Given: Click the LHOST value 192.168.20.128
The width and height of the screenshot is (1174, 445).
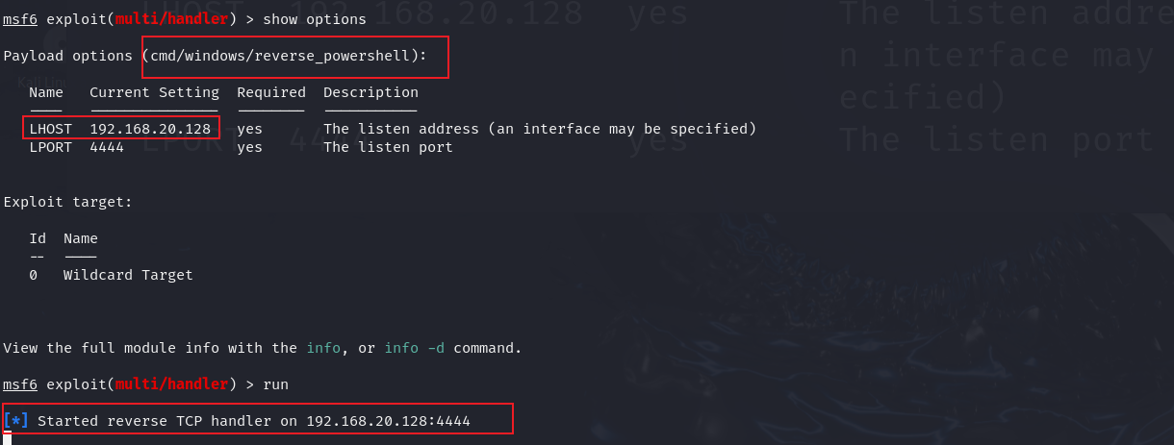Looking at the screenshot, I should 150,129.
